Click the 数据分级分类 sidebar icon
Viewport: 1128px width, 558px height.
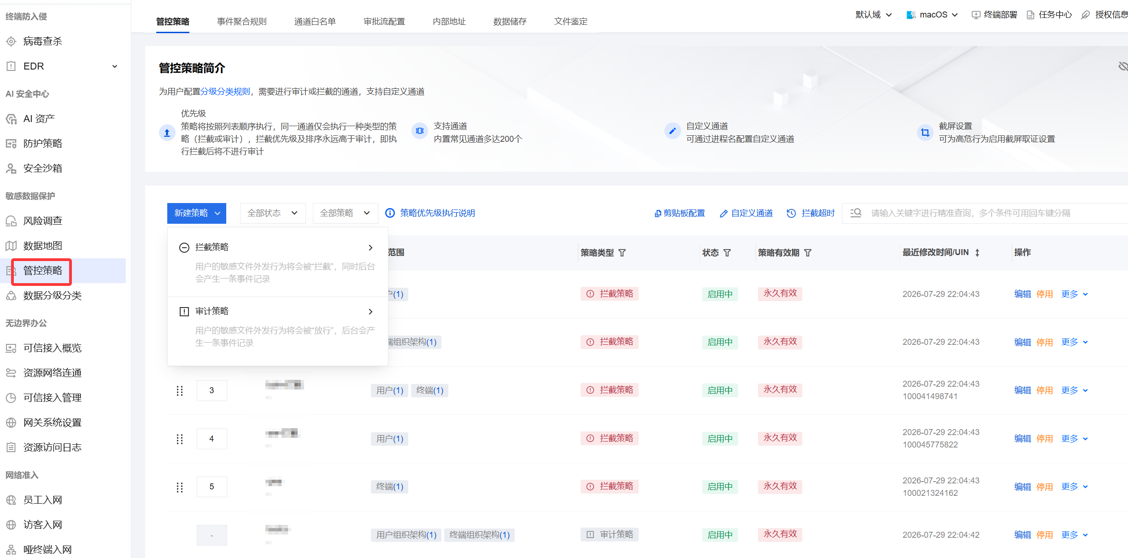coord(11,296)
